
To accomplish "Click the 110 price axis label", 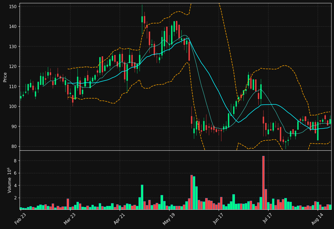I will (13, 86).
